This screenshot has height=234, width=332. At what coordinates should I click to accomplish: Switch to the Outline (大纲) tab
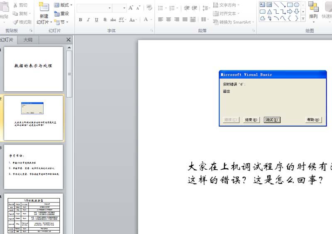(x=28, y=40)
